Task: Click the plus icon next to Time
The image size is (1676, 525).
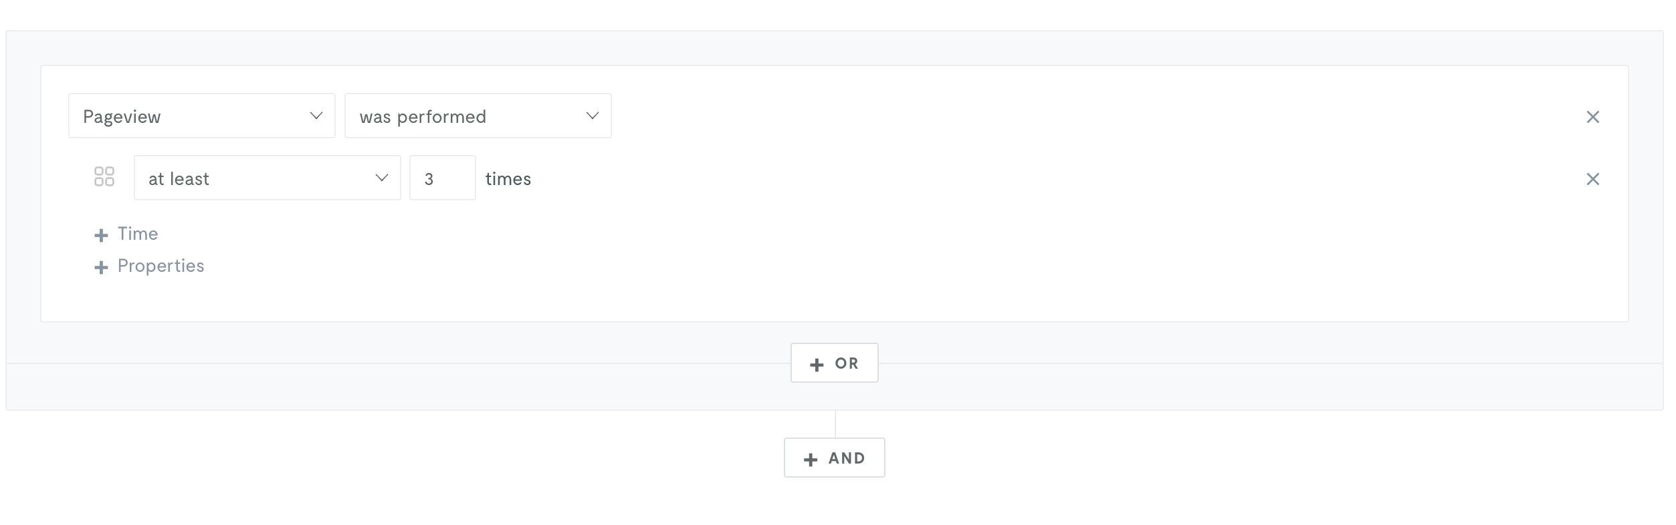Action: pyautogui.click(x=101, y=235)
